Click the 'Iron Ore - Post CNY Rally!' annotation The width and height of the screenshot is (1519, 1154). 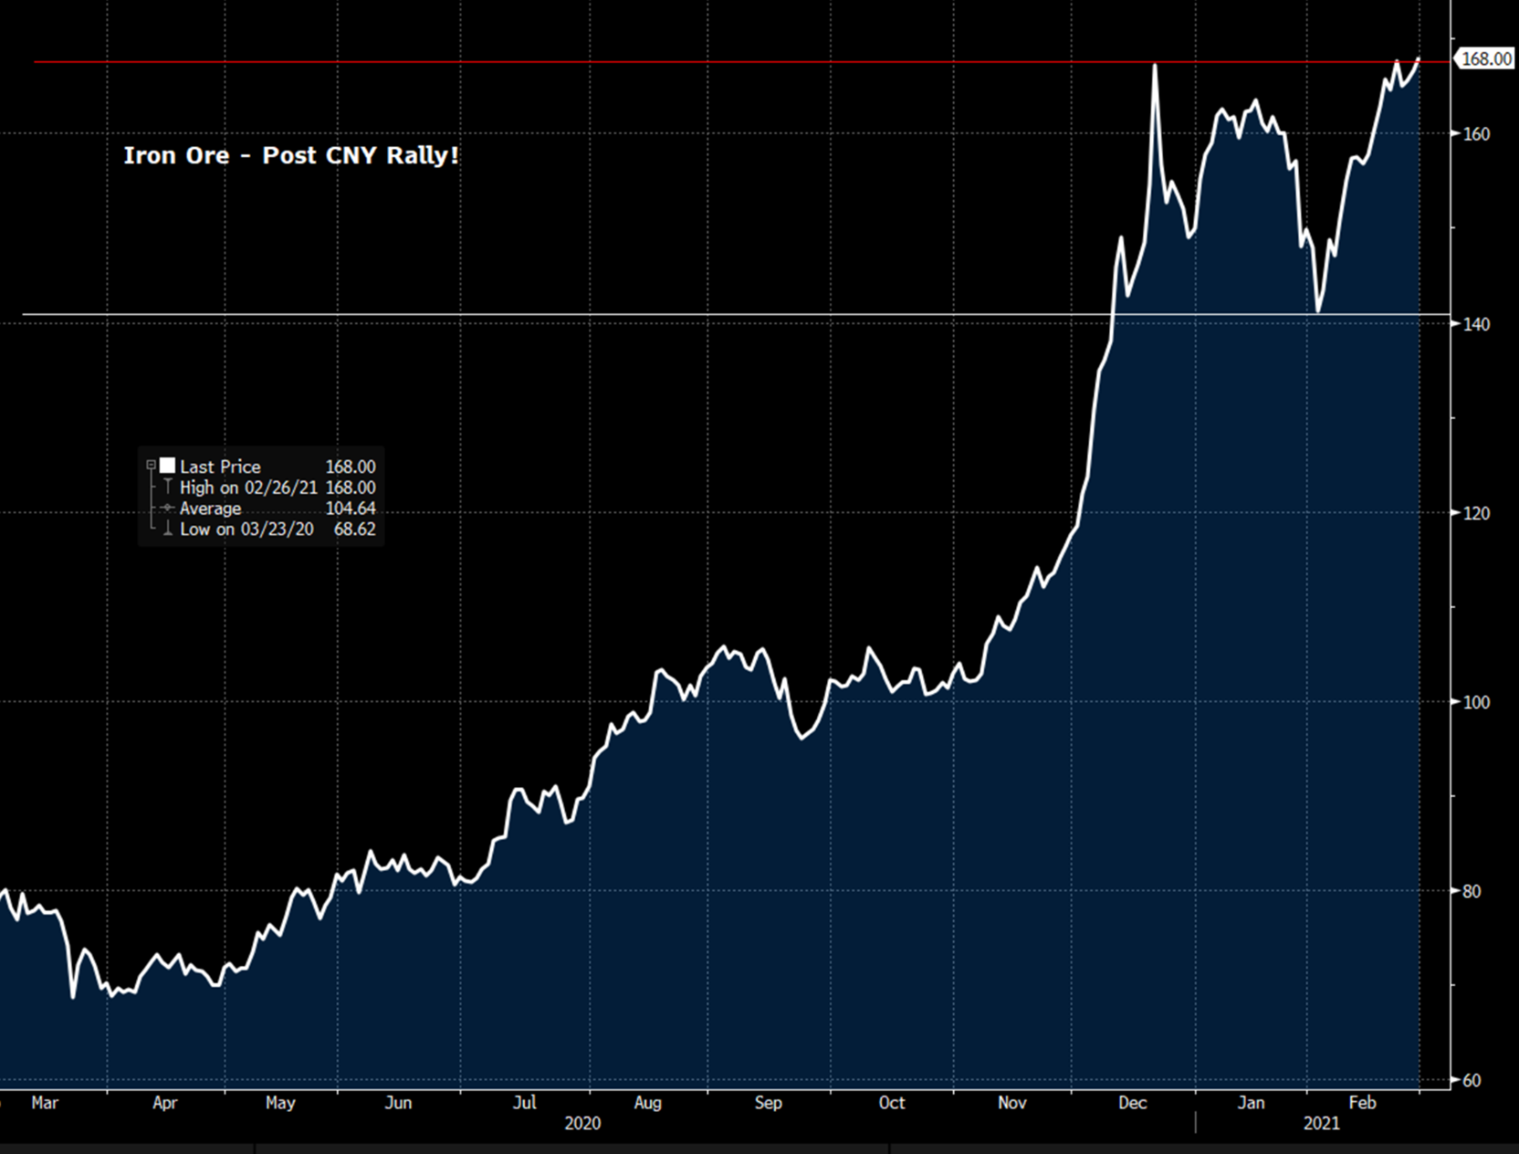pyautogui.click(x=291, y=155)
